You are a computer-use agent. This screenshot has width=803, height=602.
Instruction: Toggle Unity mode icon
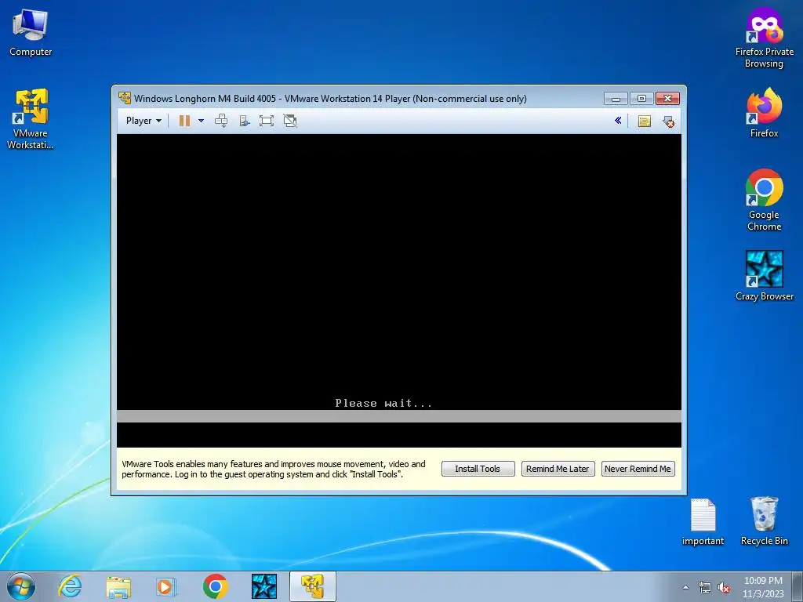click(290, 121)
